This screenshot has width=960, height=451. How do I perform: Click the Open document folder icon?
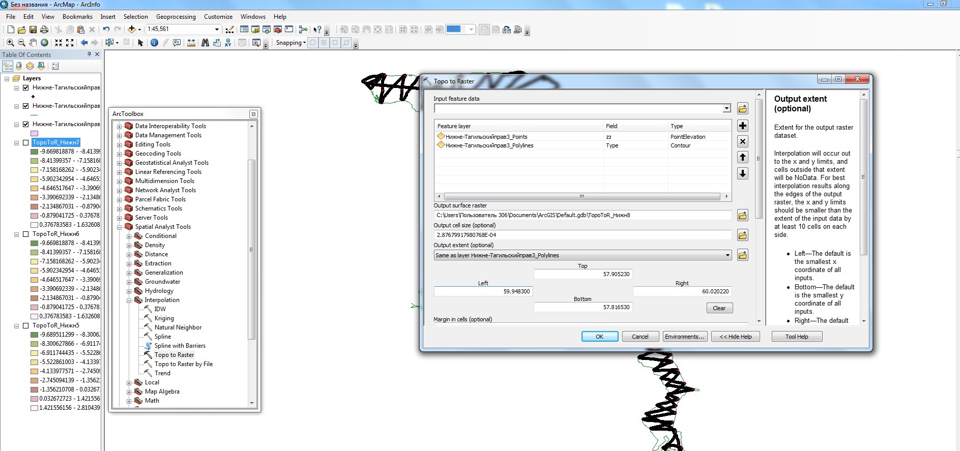21,29
